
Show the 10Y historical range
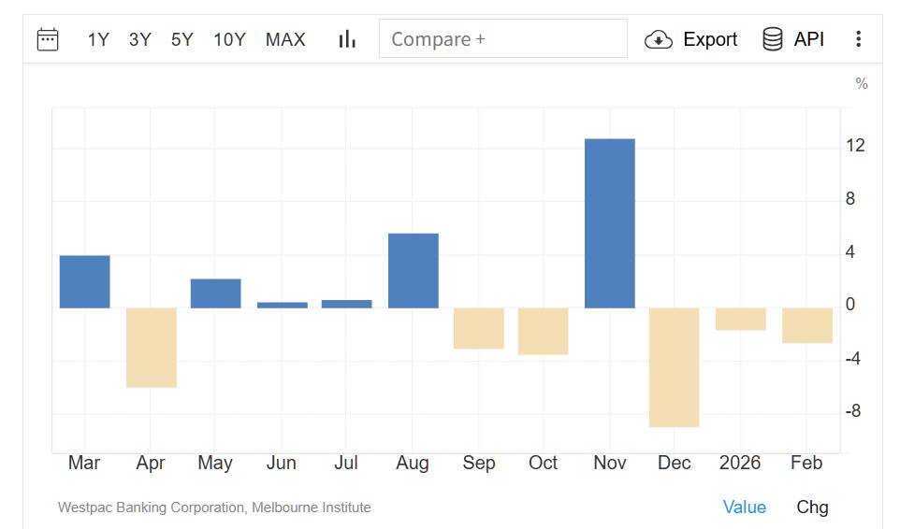click(x=229, y=39)
